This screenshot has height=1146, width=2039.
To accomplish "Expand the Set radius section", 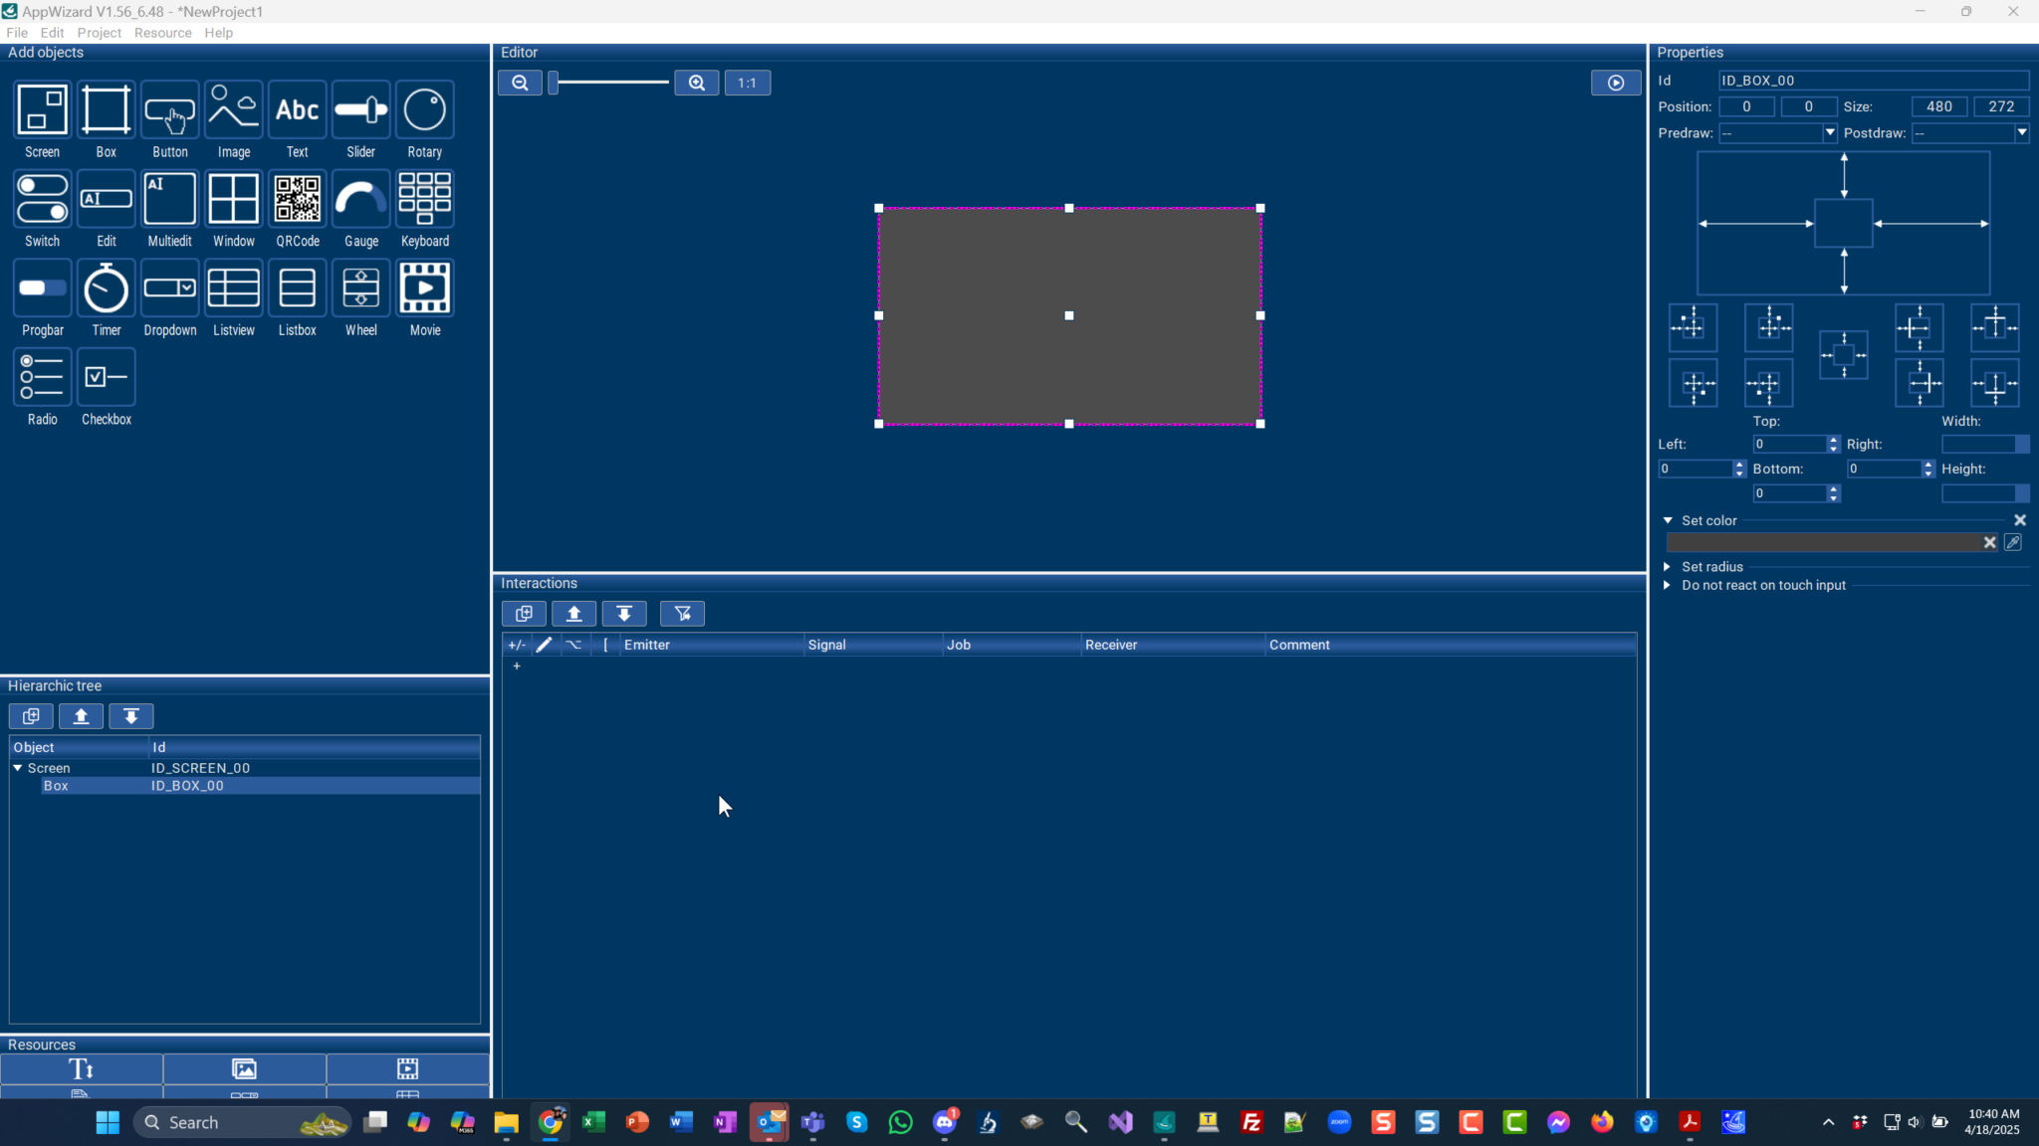I will [x=1668, y=567].
